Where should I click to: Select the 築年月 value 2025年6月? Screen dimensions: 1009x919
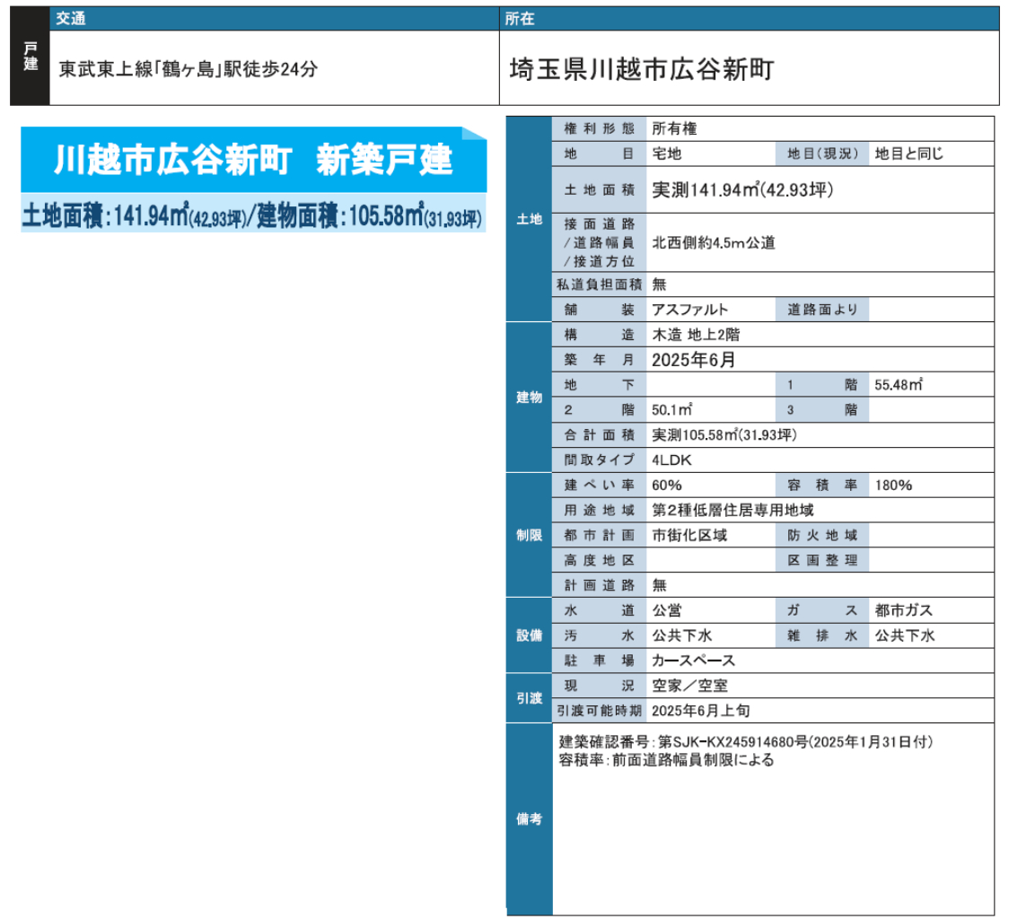694,360
